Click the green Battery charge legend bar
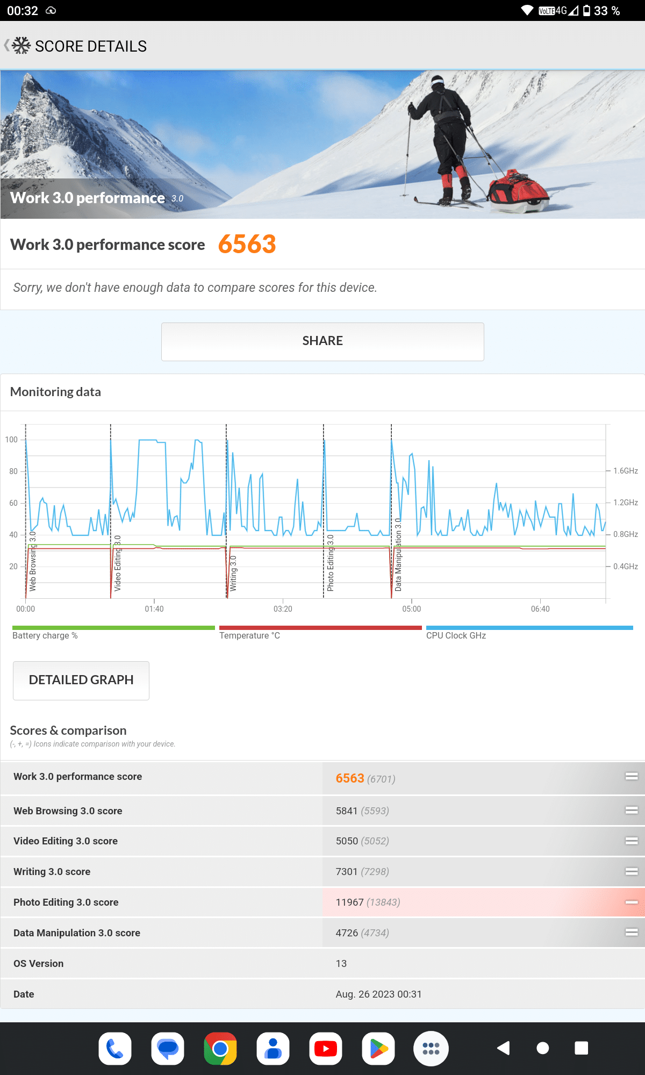Screen dimensions: 645x1075 (x=113, y=628)
